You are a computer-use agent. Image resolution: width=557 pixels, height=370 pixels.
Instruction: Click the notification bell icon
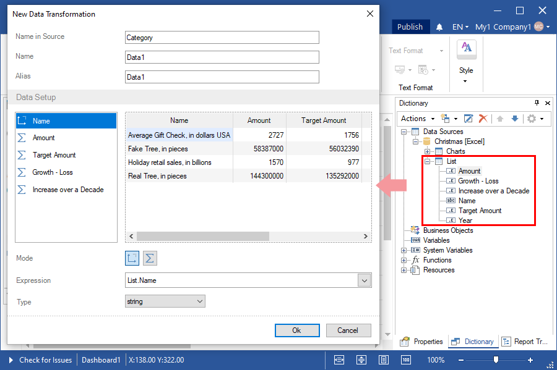[x=439, y=27]
